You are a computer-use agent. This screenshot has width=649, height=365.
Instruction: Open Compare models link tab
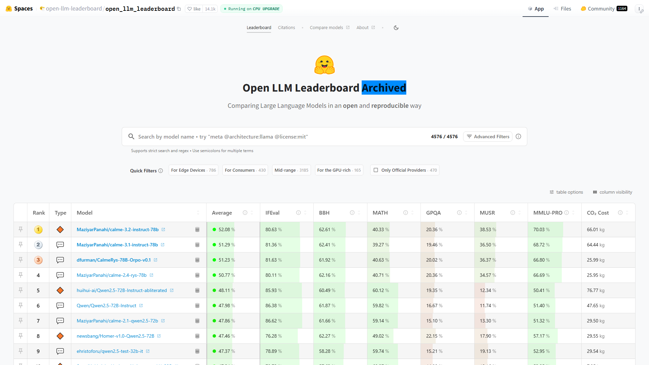coord(330,28)
